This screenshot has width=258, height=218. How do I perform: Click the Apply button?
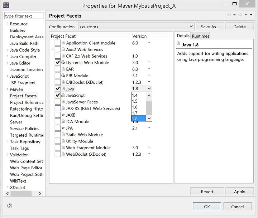tap(240, 192)
